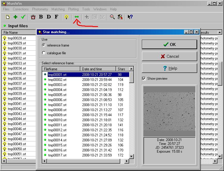Toggle the 'Show preview' checkbox
The height and width of the screenshot is (171, 224).
tap(144, 79)
